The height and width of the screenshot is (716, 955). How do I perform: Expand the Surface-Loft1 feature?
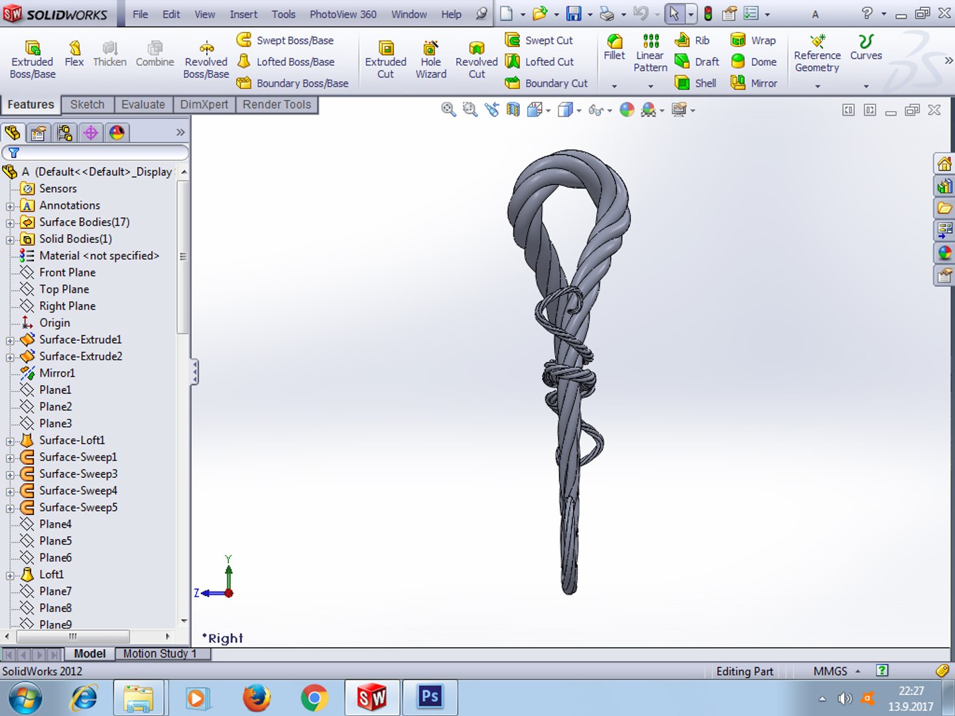pyautogui.click(x=10, y=441)
